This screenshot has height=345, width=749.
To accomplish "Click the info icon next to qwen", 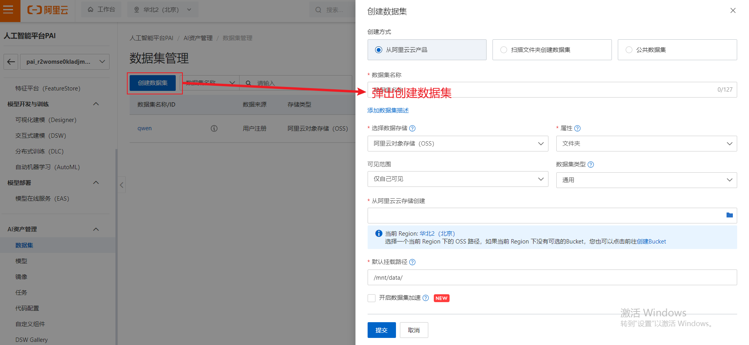I will coord(214,128).
